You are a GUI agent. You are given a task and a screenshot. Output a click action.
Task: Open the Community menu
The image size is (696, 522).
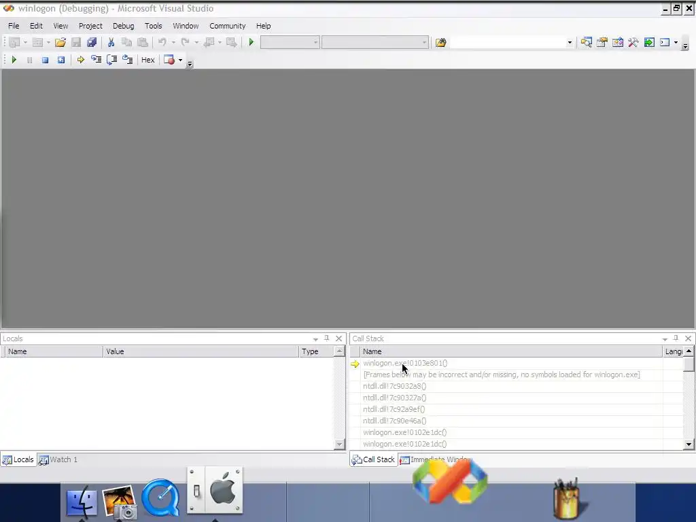click(x=227, y=26)
